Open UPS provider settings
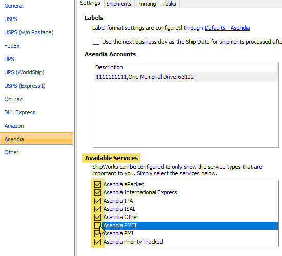282x256 pixels. click(x=9, y=59)
